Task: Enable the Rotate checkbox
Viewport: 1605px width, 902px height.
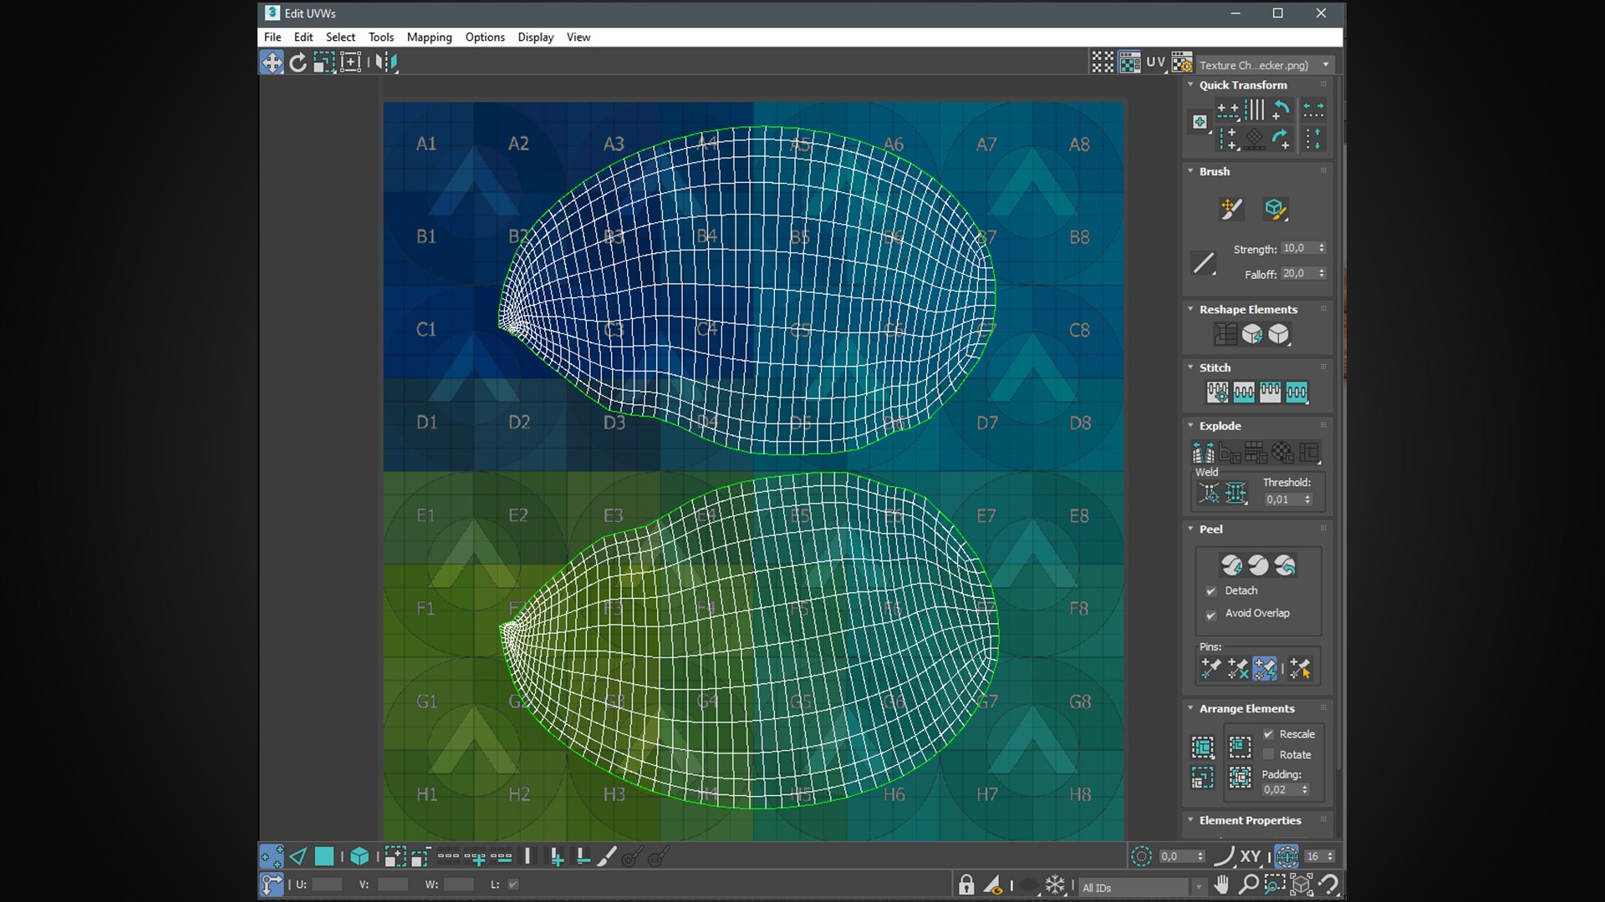Action: tap(1268, 754)
